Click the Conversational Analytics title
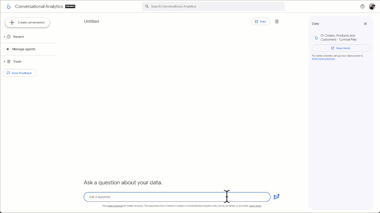The image size is (380, 213). [39, 6]
